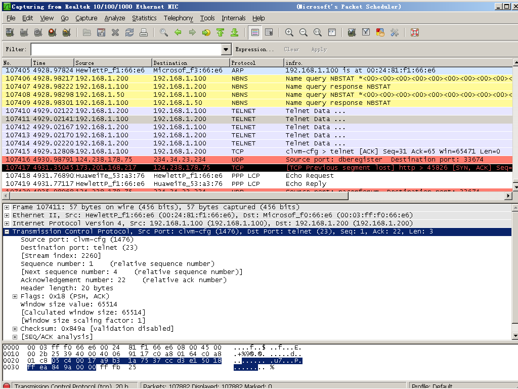Clear the display filter
This screenshot has height=389, width=518.
pyautogui.click(x=291, y=49)
